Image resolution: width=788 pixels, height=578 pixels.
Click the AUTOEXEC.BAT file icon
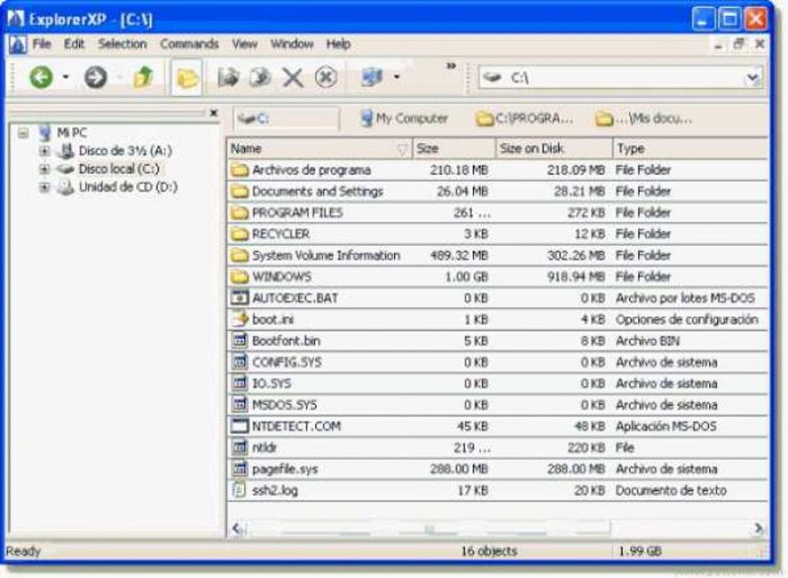[239, 298]
